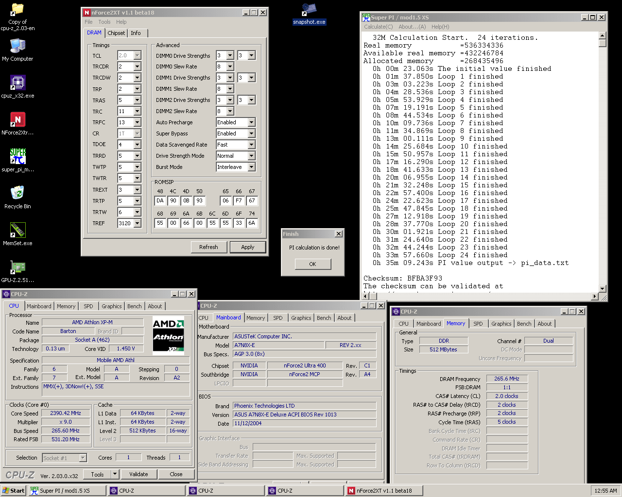Viewport: 622px width, 497px height.
Task: Click the CPU-Z Memory window title icon
Action: coord(396,312)
